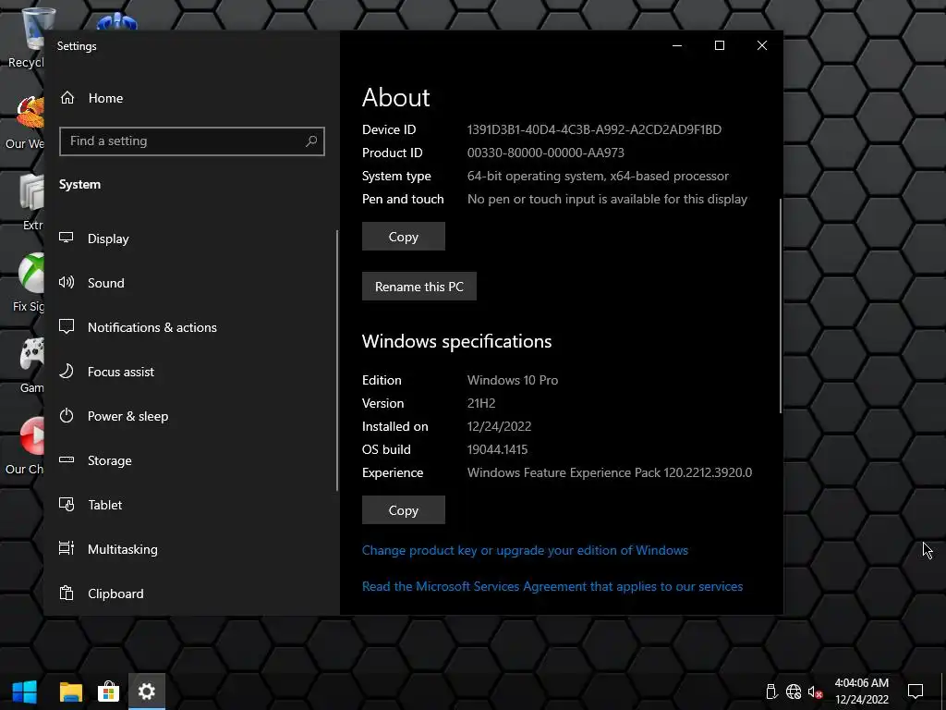Click the Find a setting search box
The width and height of the screenshot is (946, 710).
point(192,141)
